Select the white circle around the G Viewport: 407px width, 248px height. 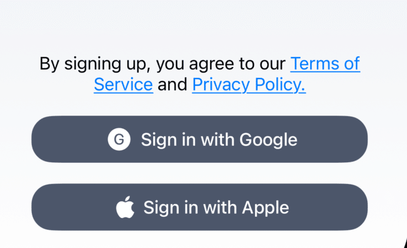[x=119, y=140]
